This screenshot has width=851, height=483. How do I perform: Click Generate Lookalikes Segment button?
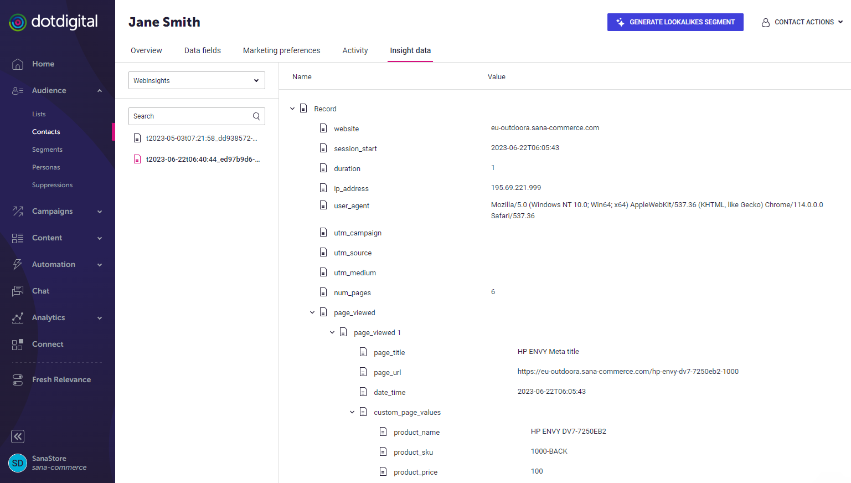[675, 22]
